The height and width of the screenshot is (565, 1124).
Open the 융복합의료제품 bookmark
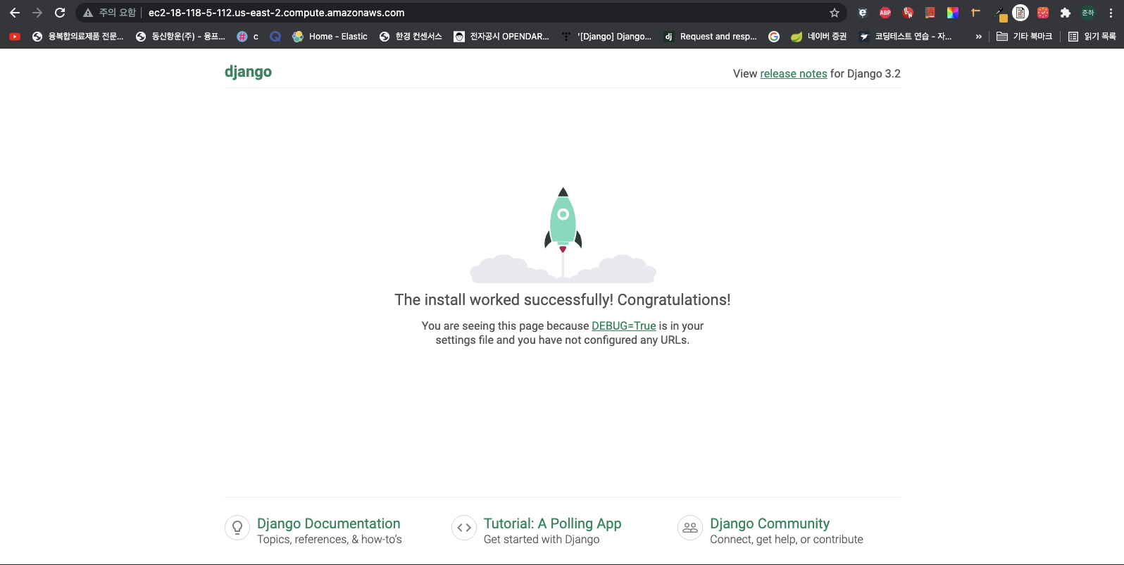pos(77,37)
